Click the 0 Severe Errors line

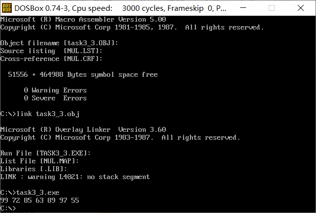[x=55, y=98]
